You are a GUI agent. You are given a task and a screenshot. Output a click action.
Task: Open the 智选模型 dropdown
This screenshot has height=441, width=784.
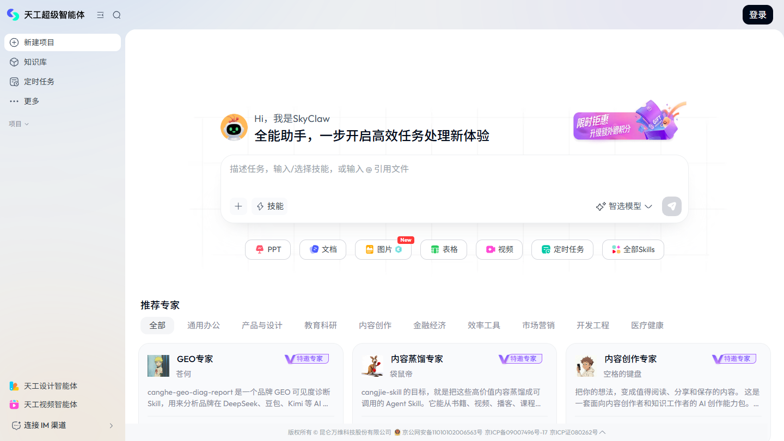624,206
